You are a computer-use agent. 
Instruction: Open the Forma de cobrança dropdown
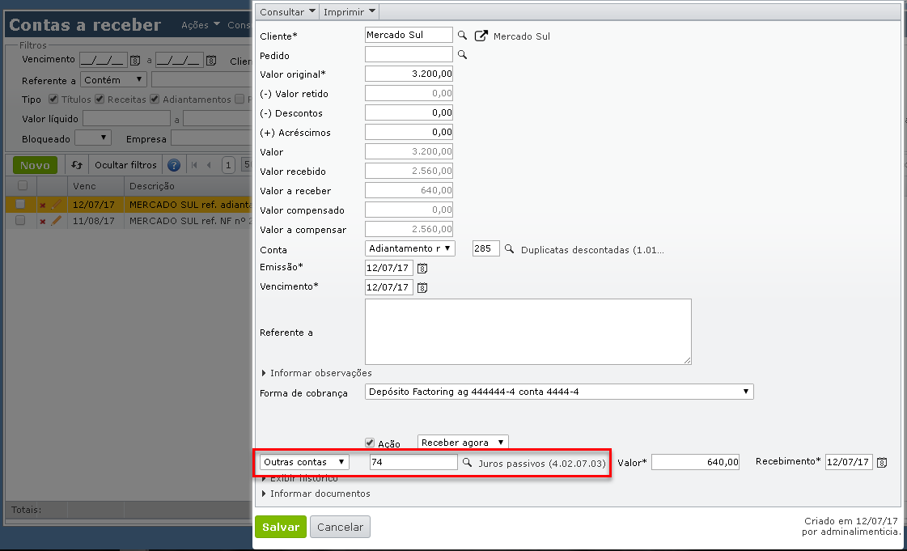tap(559, 392)
